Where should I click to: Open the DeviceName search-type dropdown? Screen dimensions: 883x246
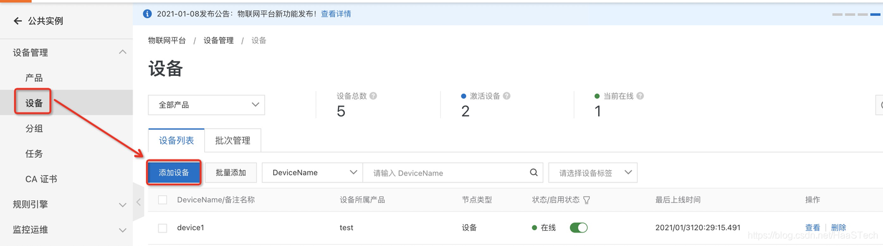312,172
